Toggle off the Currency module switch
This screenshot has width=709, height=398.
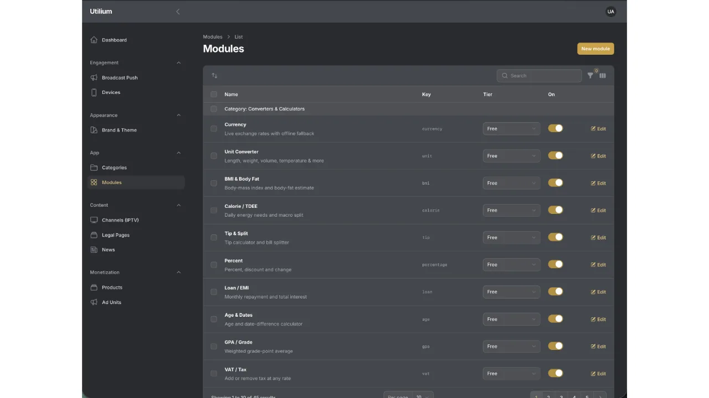[556, 128]
